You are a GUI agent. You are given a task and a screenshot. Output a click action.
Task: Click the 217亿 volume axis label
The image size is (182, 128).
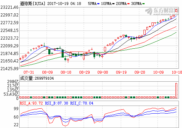pyautogui.click(x=13, y=86)
